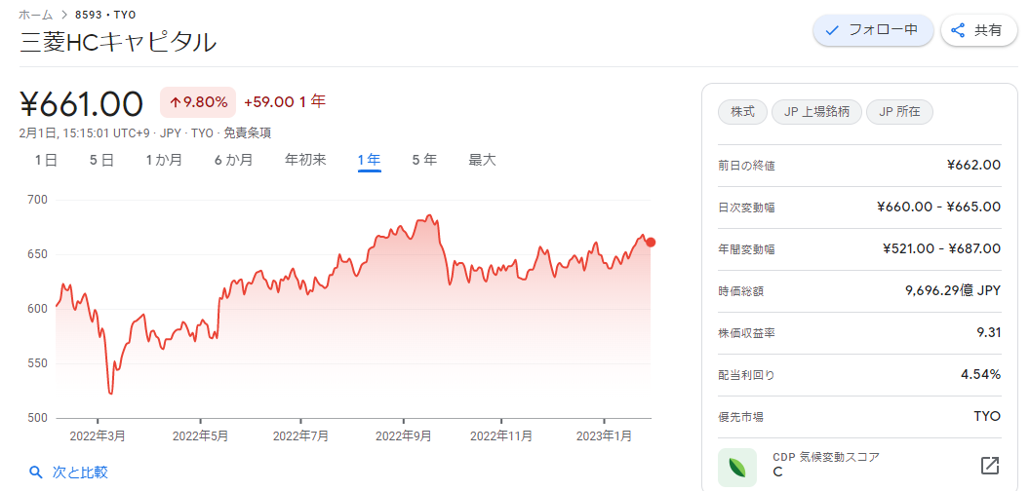
Task: Go to ホーム breadcrumb link
Action: 35,14
